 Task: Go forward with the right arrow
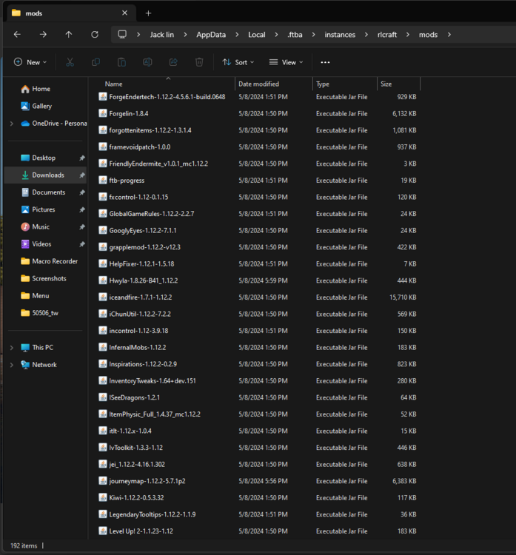point(43,34)
